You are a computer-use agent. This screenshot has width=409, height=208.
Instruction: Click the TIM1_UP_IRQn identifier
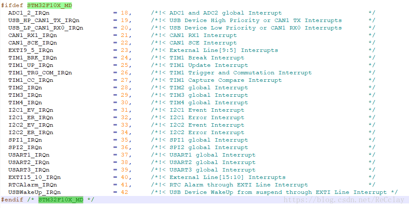pyautogui.click(x=31, y=65)
